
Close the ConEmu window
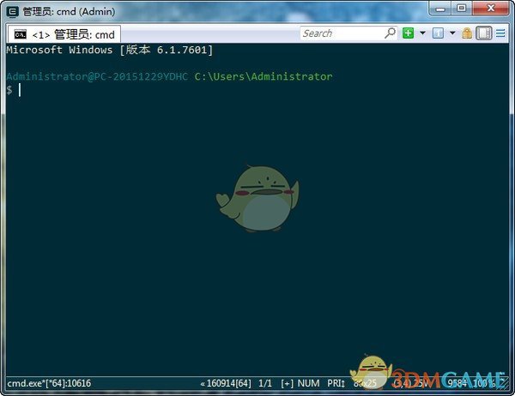(x=491, y=9)
